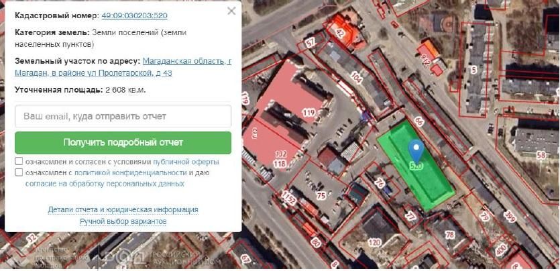The image size is (560, 271).
Task: Select parcel labeled 75 on map
Action: 321,195
